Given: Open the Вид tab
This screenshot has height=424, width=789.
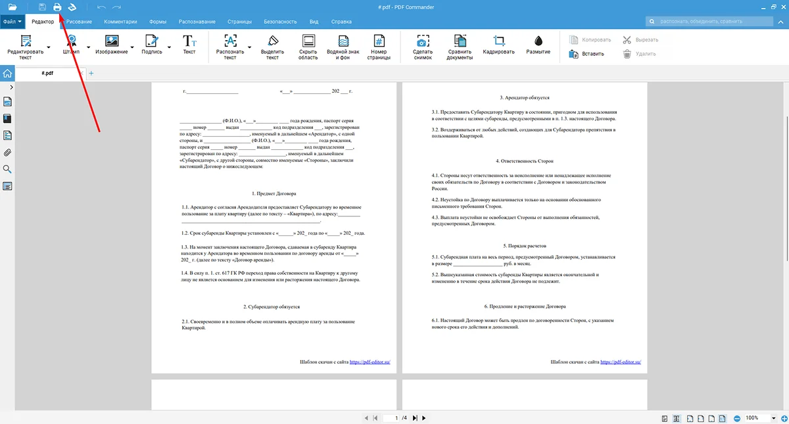Looking at the screenshot, I should coord(314,22).
